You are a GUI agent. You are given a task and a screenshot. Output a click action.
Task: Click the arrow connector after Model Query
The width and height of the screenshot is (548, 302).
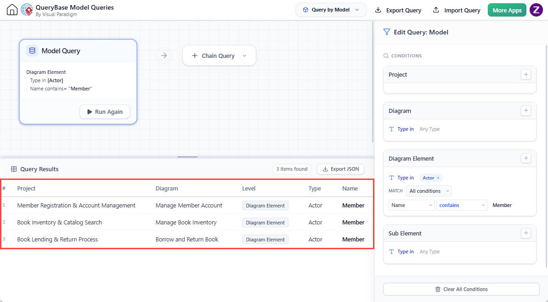164,56
